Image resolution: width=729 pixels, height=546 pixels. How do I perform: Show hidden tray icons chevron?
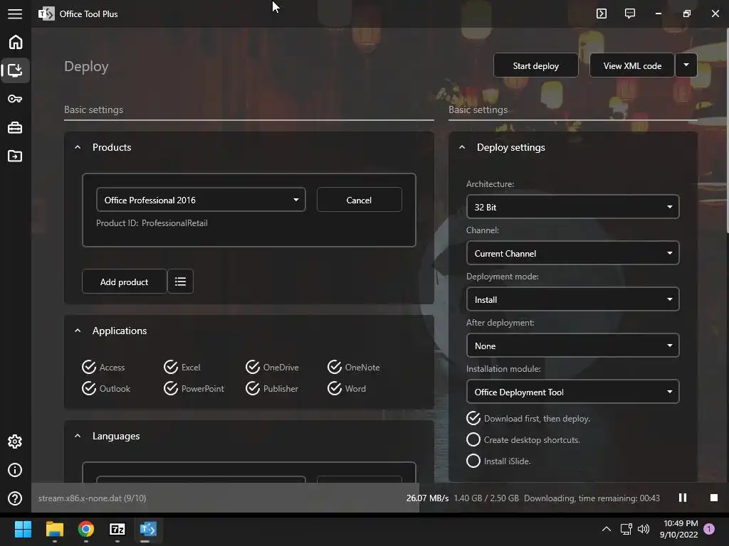pyautogui.click(x=607, y=529)
